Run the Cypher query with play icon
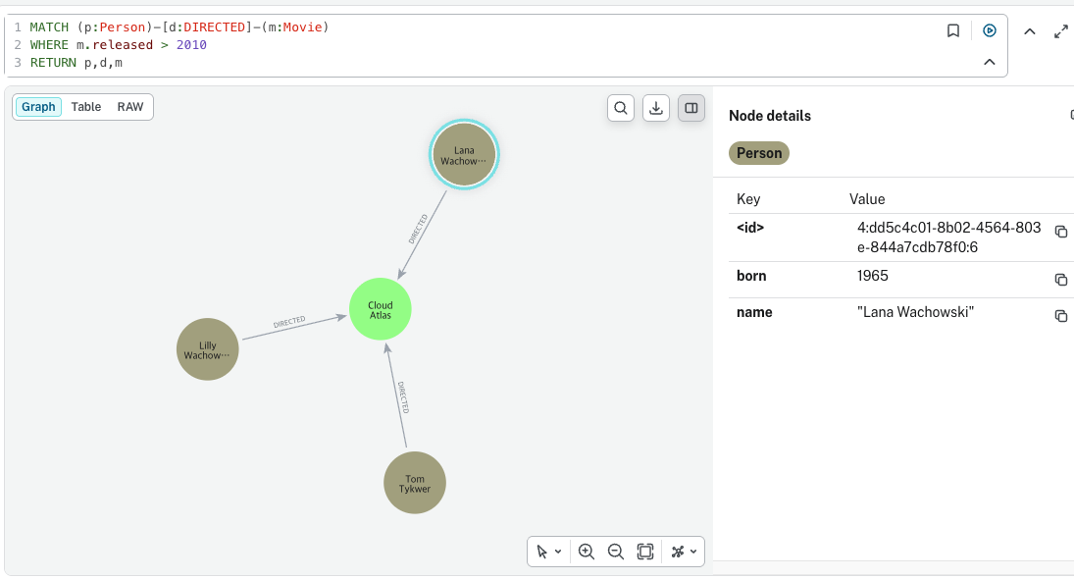 coord(989,30)
